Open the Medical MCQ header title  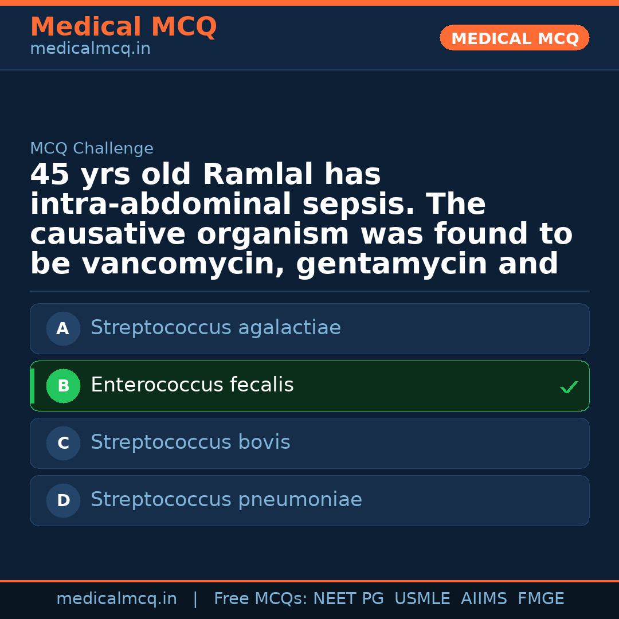click(x=123, y=26)
